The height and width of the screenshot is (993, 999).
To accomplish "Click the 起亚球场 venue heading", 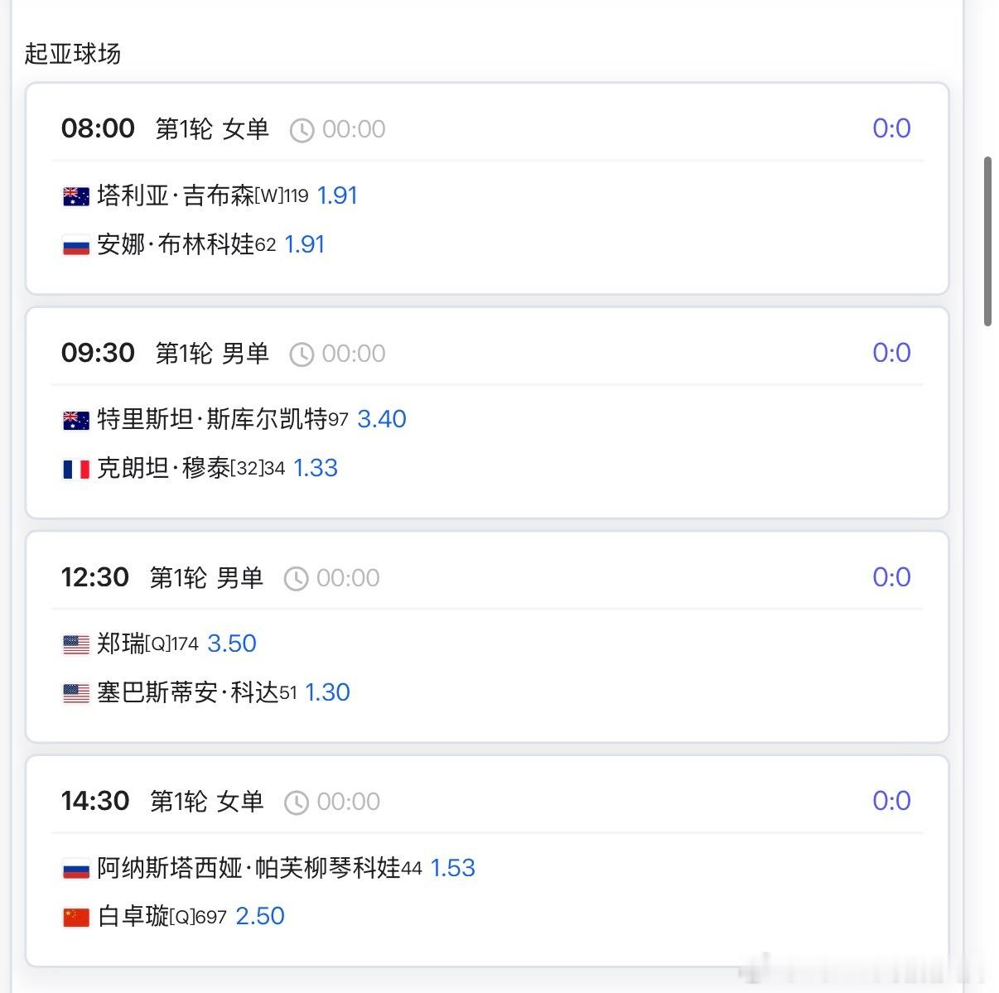I will point(72,54).
